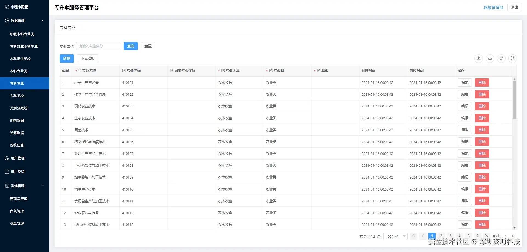Image resolution: width=527 pixels, height=252 pixels.
Task: Click the table scrollbar up arrow
Action: coord(514,79)
